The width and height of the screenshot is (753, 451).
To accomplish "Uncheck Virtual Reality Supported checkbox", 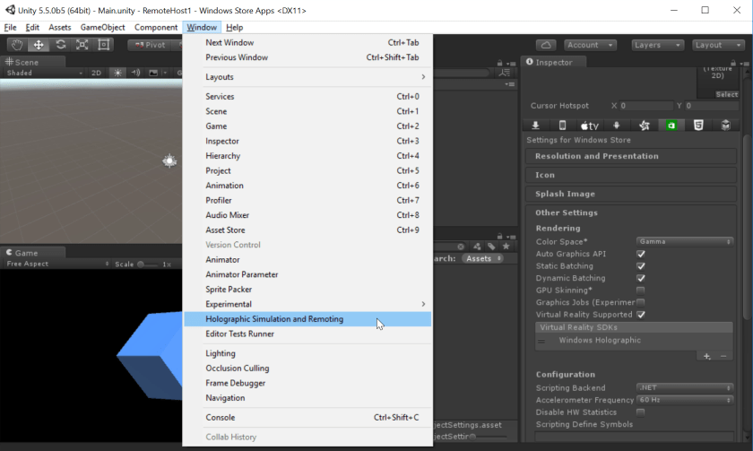I will (x=641, y=315).
